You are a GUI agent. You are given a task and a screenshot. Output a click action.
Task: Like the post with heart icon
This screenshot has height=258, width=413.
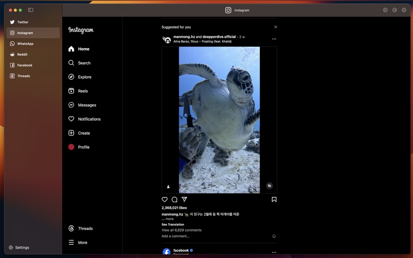[165, 199]
